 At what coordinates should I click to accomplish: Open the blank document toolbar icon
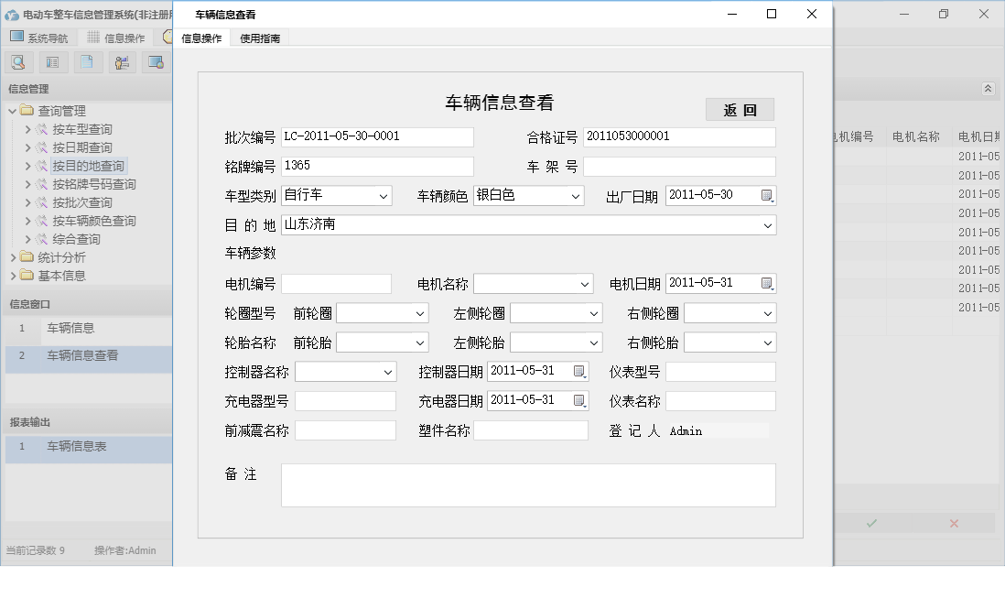pos(87,61)
